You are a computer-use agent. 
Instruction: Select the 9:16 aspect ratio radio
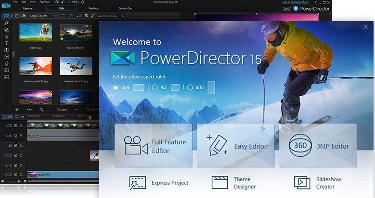(190, 87)
